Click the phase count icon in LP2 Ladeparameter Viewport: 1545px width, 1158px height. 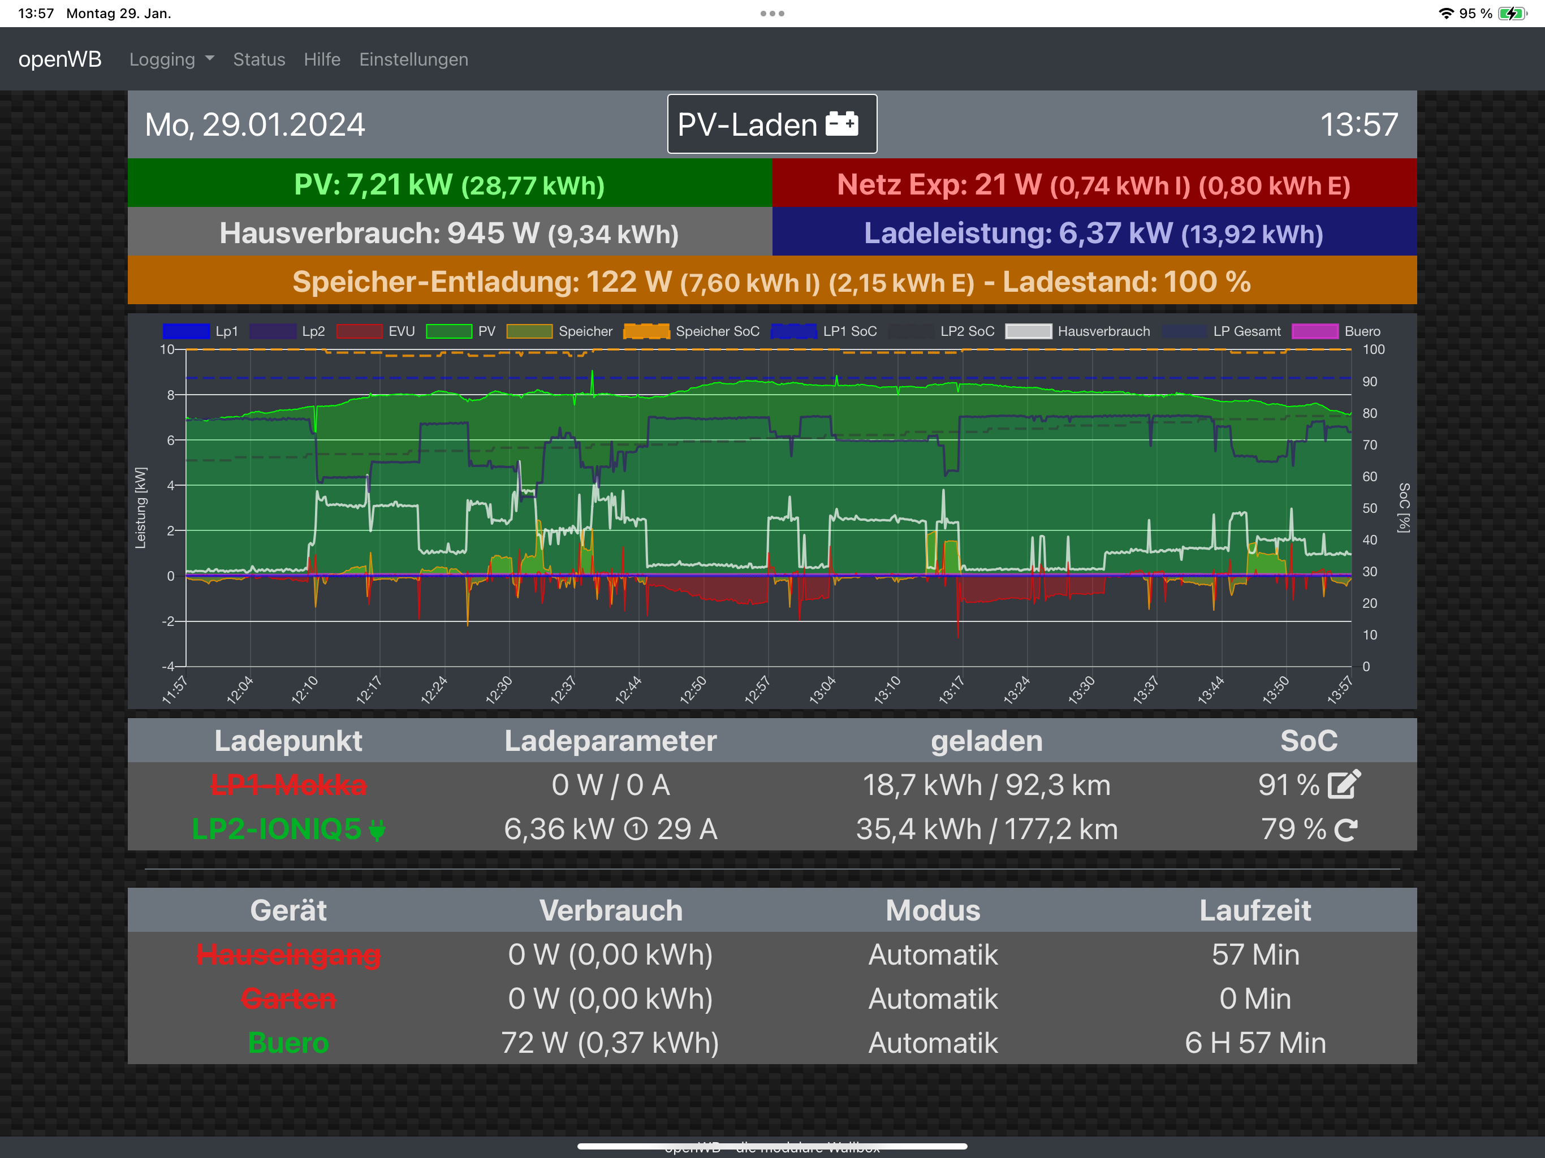pyautogui.click(x=635, y=829)
